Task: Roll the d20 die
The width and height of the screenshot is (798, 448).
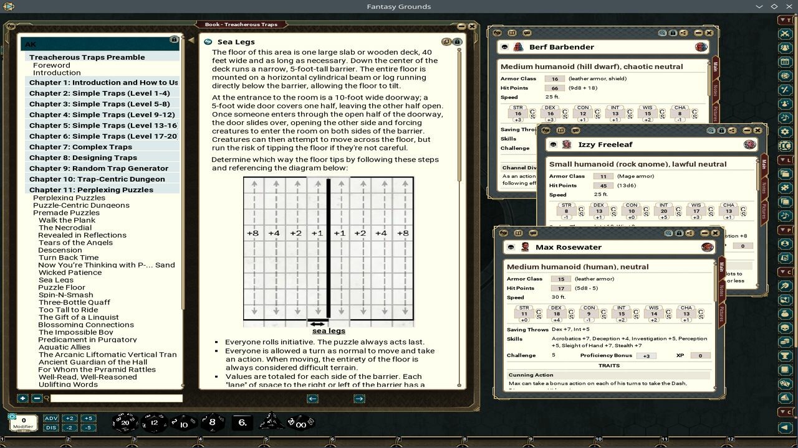Action: tap(125, 423)
